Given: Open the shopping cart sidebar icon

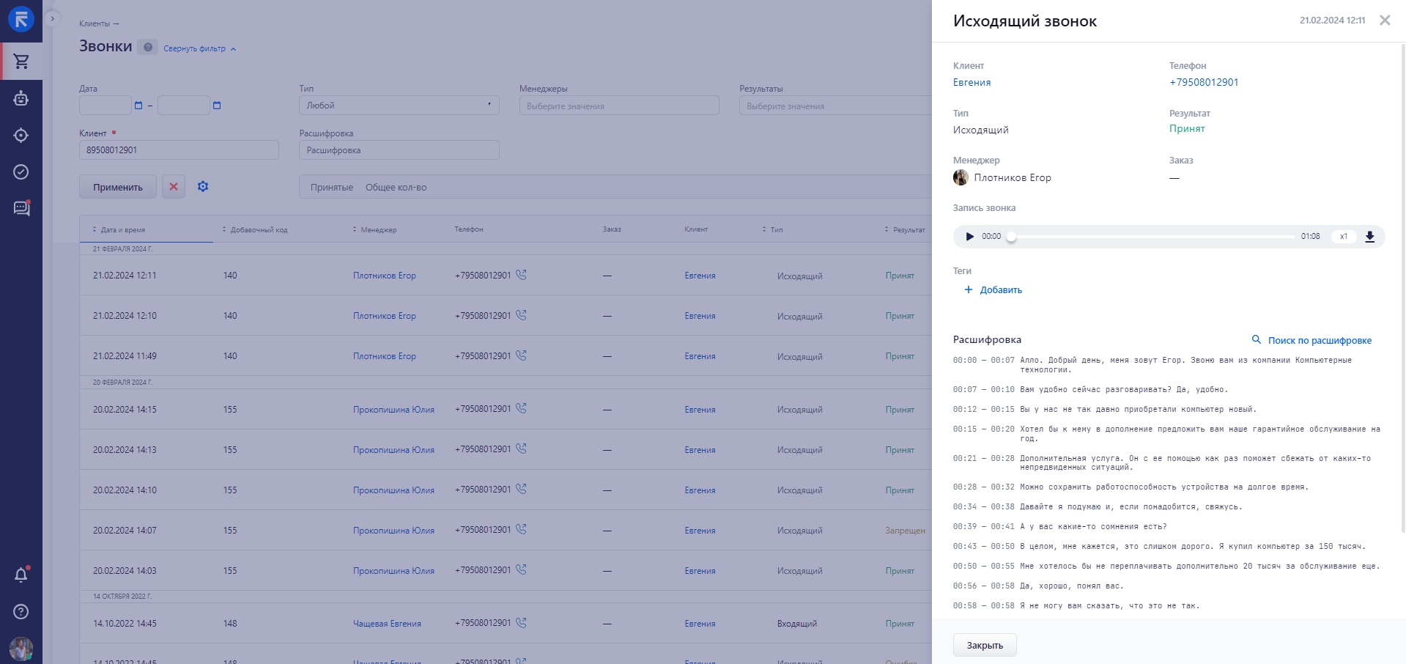Looking at the screenshot, I should (x=21, y=62).
